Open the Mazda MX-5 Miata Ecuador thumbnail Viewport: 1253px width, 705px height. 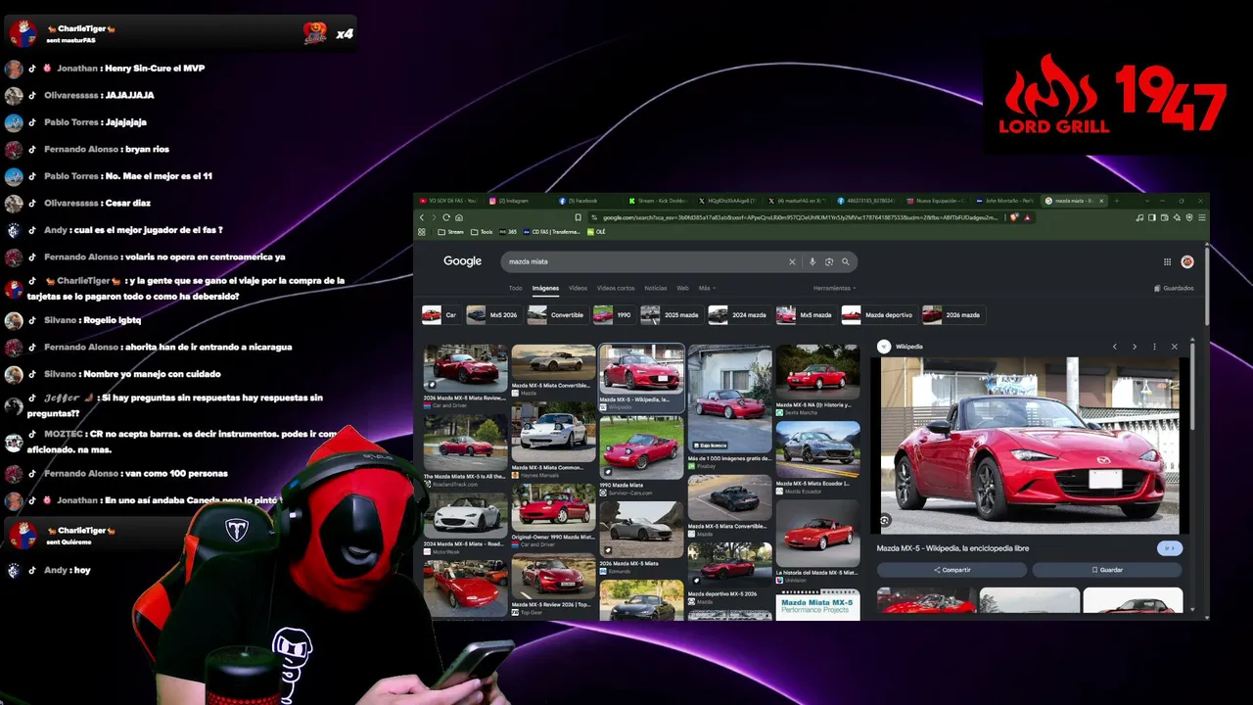817,447
